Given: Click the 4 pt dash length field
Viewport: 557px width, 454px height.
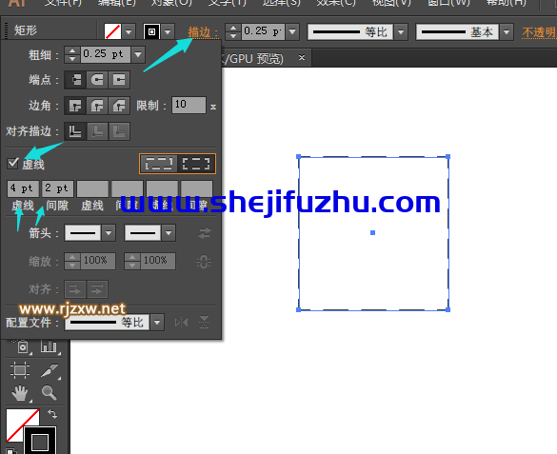Looking at the screenshot, I should [23, 188].
